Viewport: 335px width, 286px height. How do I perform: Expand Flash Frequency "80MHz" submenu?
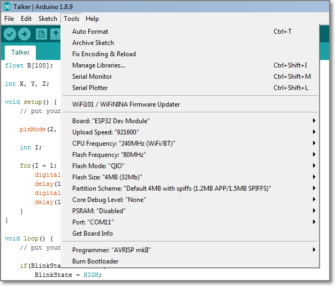[190, 155]
